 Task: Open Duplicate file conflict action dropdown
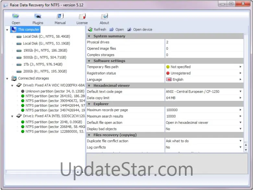(x=240, y=141)
